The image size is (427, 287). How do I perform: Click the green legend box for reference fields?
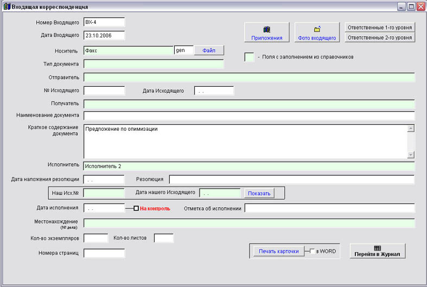[250, 57]
